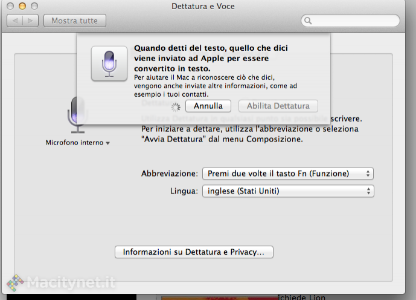Expand the Abbreviazione shortcut dropdown

pos(287,174)
